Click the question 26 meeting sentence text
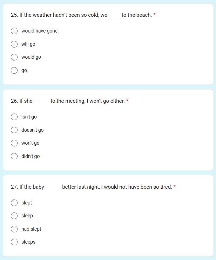Image resolution: width=216 pixels, height=260 pixels. [x=68, y=101]
